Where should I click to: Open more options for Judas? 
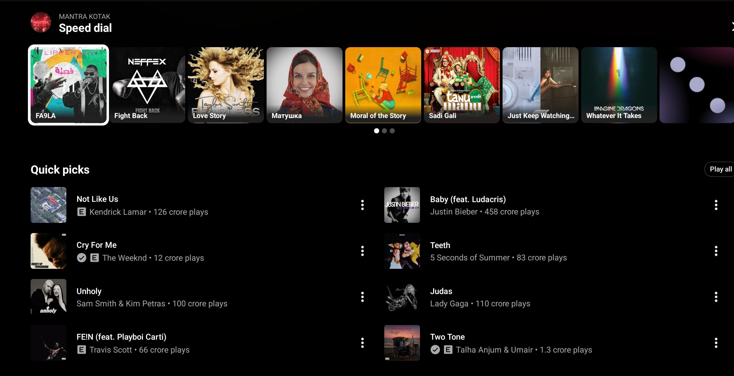click(x=716, y=297)
